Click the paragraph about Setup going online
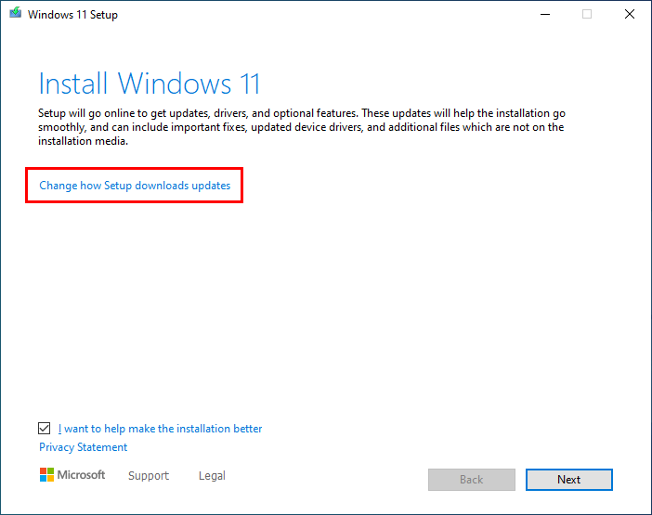This screenshot has width=652, height=515. click(302, 127)
